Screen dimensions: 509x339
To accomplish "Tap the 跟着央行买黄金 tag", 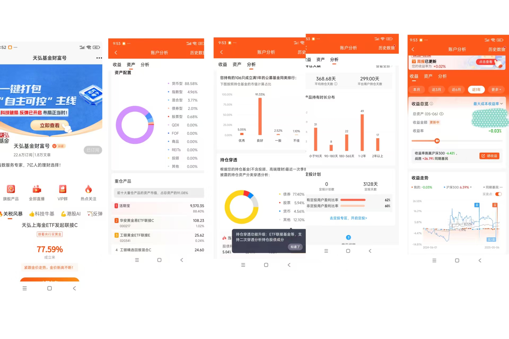I will point(50,234).
